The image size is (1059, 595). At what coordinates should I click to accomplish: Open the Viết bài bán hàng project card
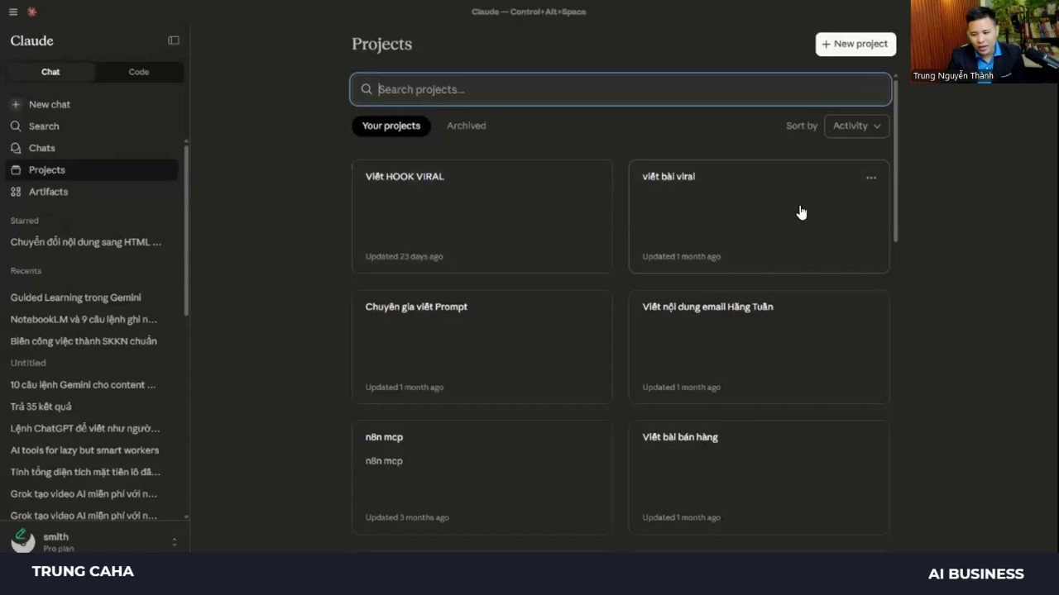coord(760,478)
